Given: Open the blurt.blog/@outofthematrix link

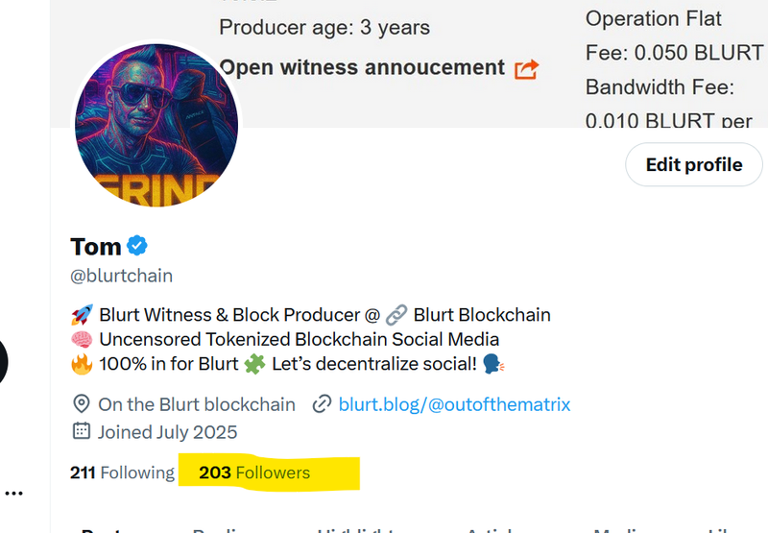Looking at the screenshot, I should [454, 404].
